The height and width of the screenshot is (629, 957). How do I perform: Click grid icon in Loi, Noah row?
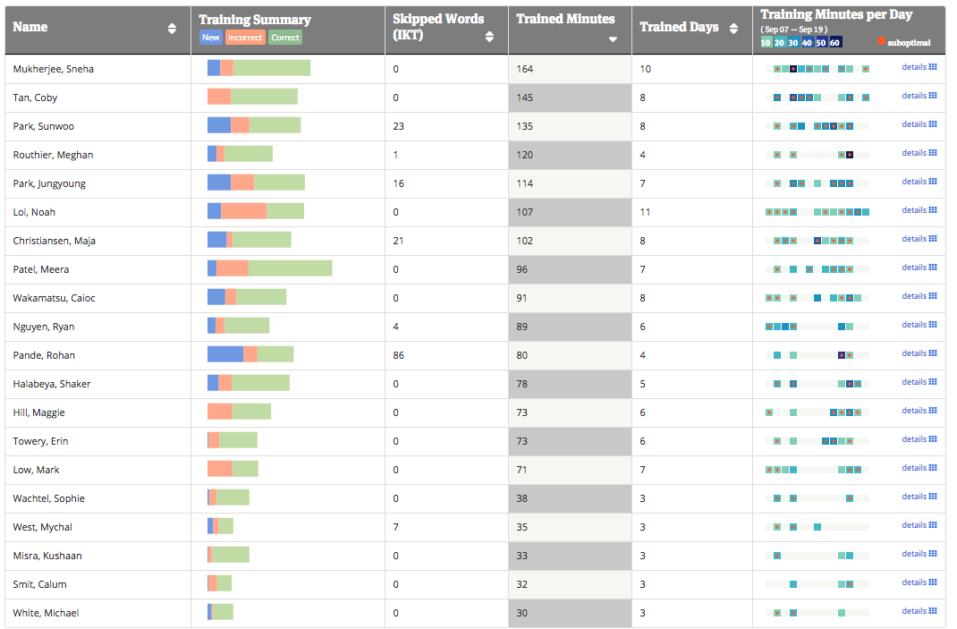tap(933, 210)
